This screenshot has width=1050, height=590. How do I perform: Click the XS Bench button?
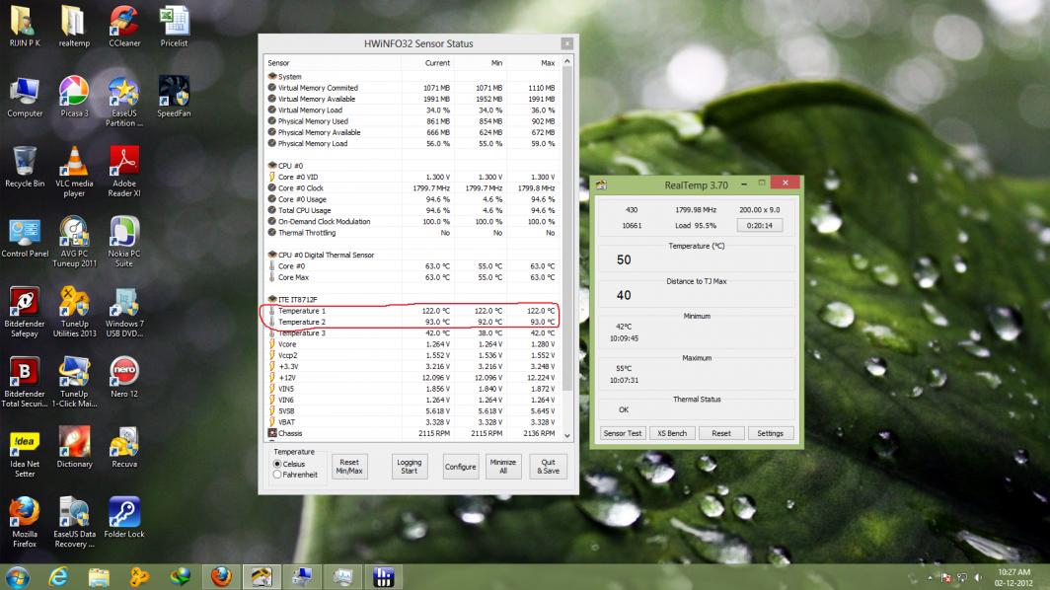point(672,433)
